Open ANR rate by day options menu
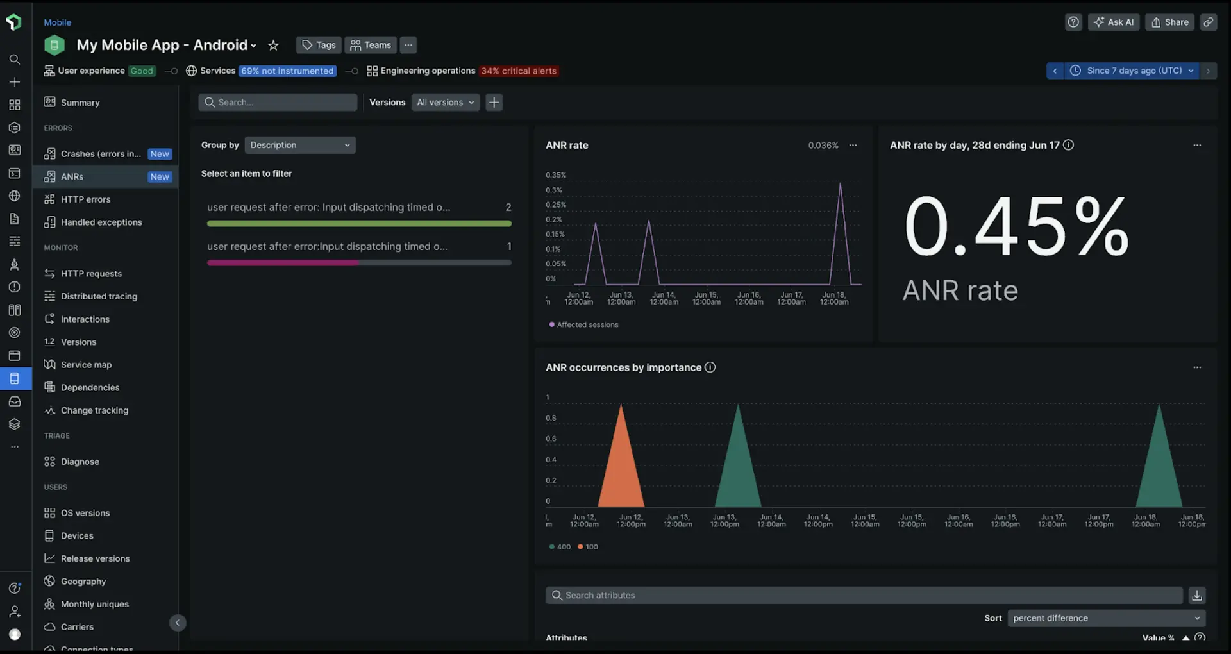Screen dimensions: 1231x654 [x=1197, y=146]
